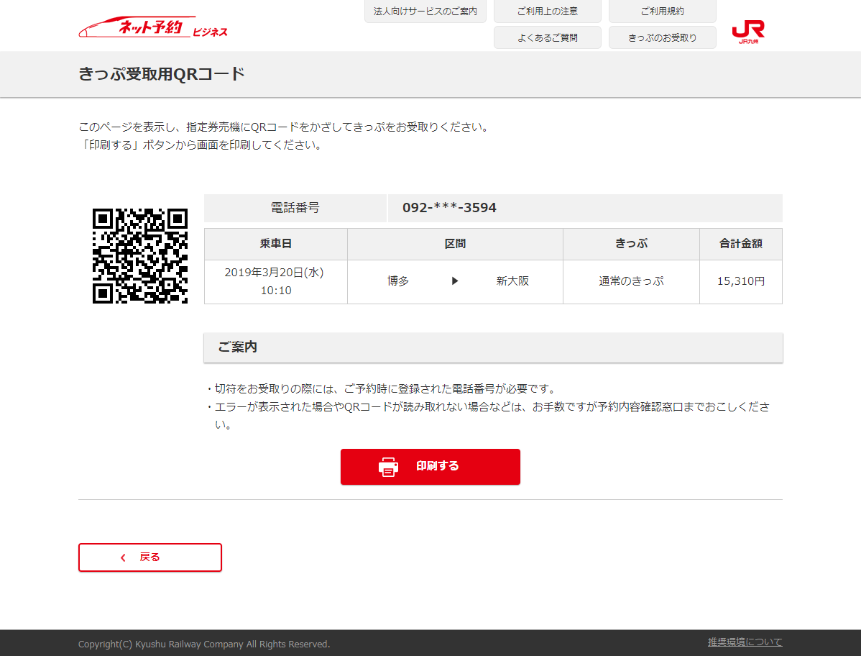Screen dimensions: 861x656
Task: Click the printer icon on the print button
Action: pyautogui.click(x=388, y=467)
